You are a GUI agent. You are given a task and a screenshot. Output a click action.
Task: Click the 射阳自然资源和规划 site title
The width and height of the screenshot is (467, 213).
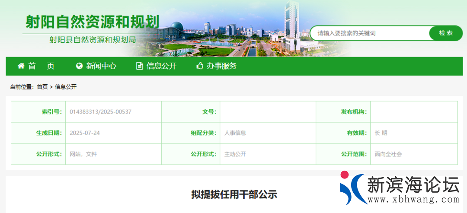(92, 22)
